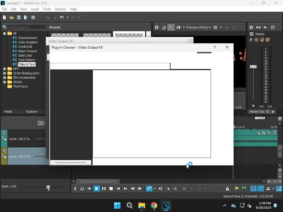
Task: Select the Color Gradient generator
Action: pyautogui.click(x=28, y=42)
